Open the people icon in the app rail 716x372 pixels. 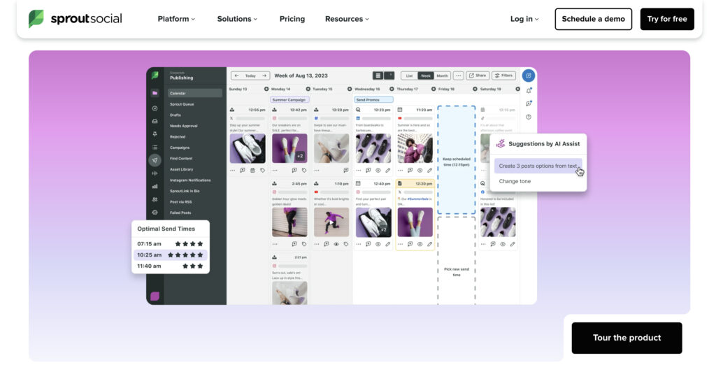(155, 199)
